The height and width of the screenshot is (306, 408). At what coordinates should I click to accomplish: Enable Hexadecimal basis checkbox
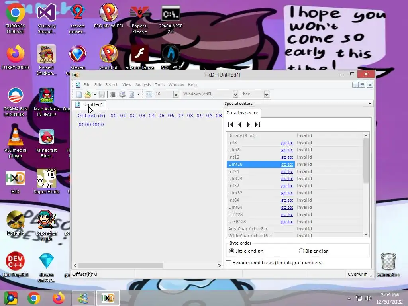(x=228, y=263)
